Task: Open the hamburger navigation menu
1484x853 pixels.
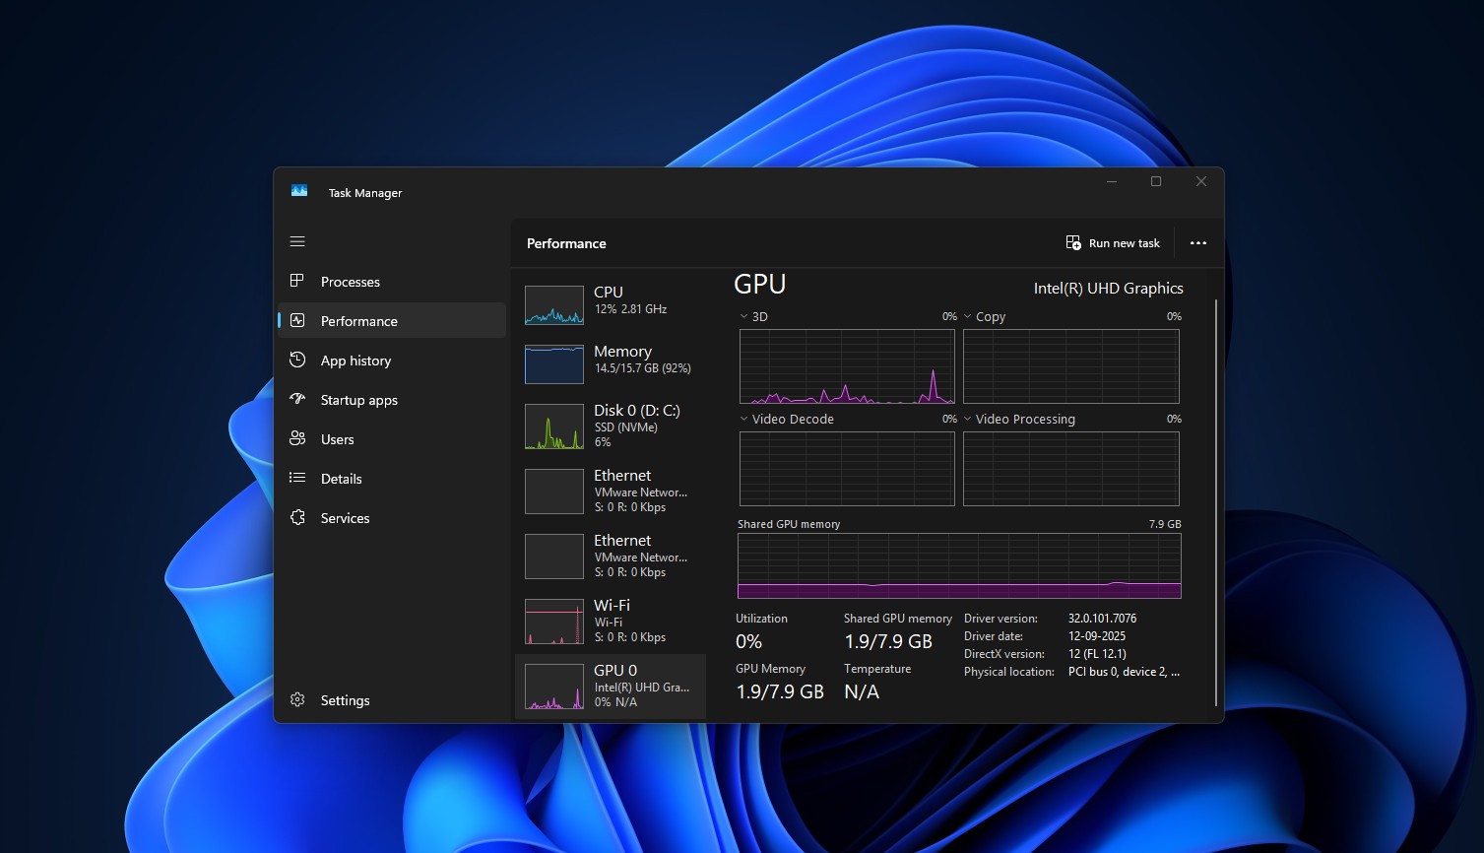Action: pyautogui.click(x=297, y=241)
